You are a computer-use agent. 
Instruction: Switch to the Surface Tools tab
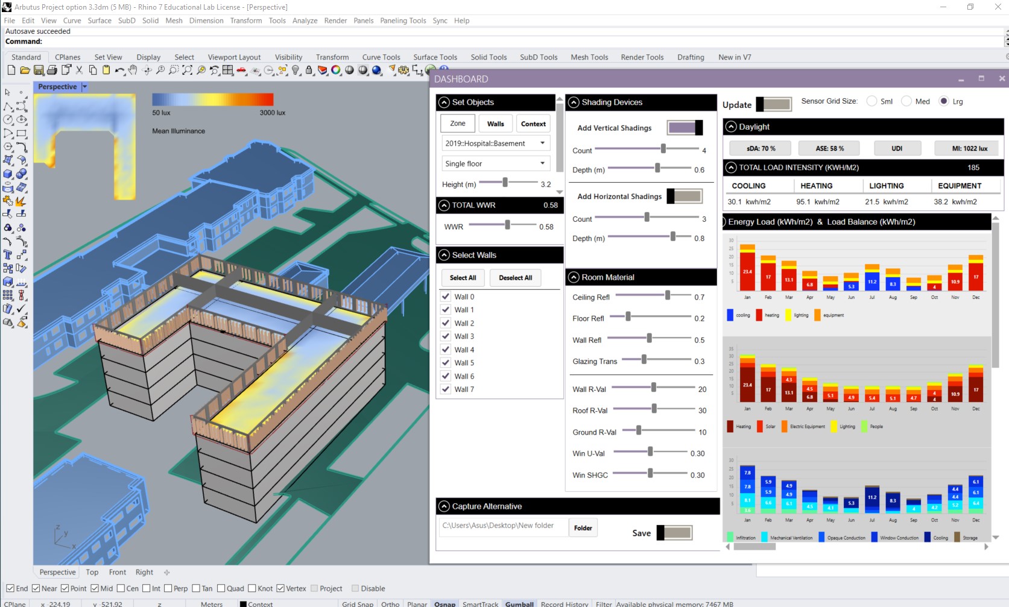(435, 57)
